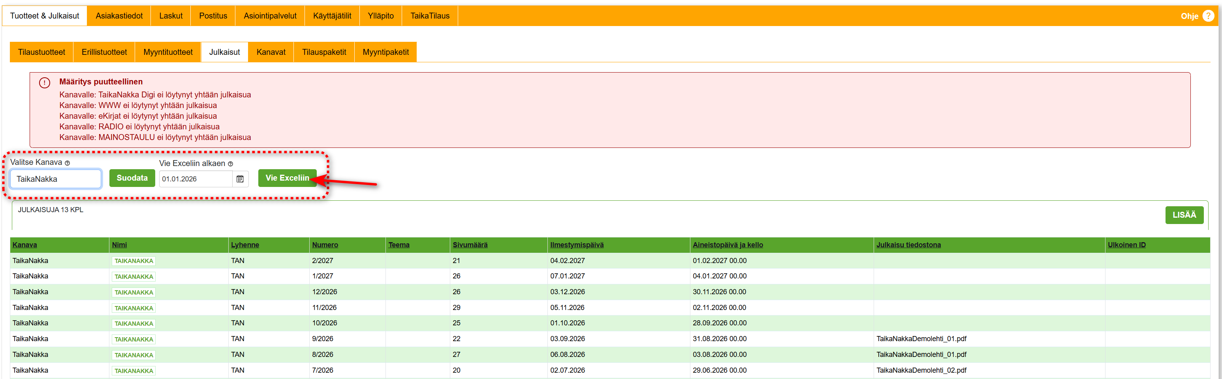
Task: Sort table by Kanava column header
Action: (24, 245)
